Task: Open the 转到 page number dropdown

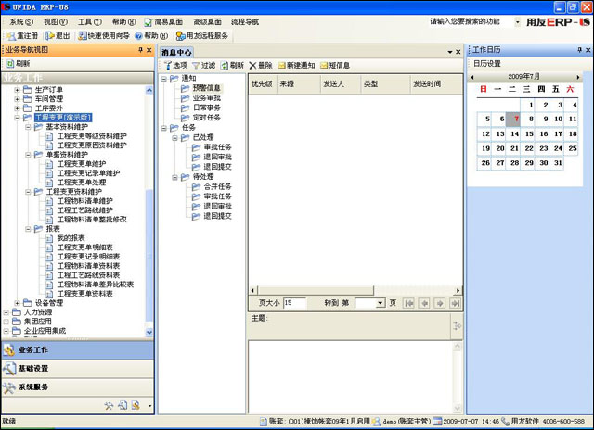Action: tap(380, 303)
